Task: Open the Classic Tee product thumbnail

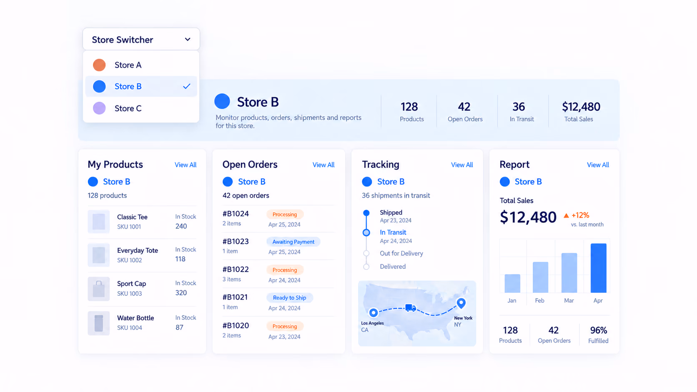Action: pyautogui.click(x=99, y=222)
